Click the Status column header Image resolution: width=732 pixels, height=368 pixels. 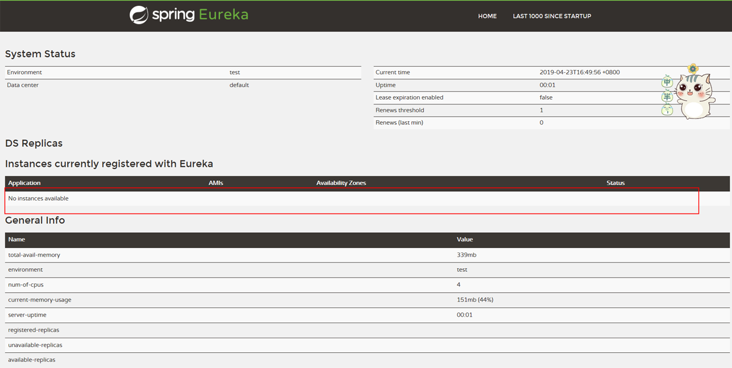(615, 183)
